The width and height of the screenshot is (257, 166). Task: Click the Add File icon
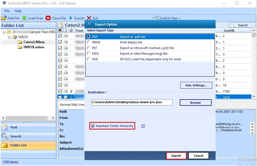coord(3,18)
